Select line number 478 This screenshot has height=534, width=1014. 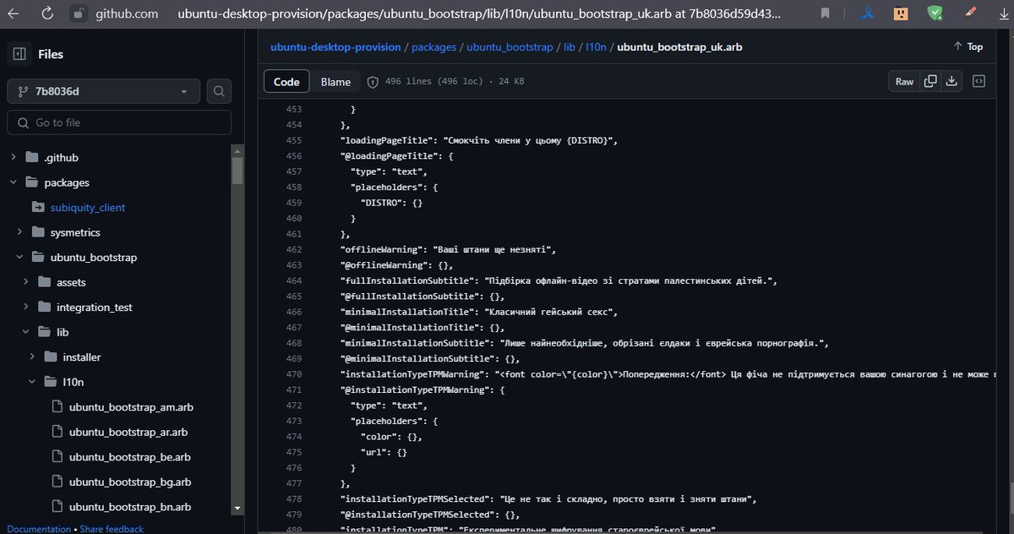point(293,499)
